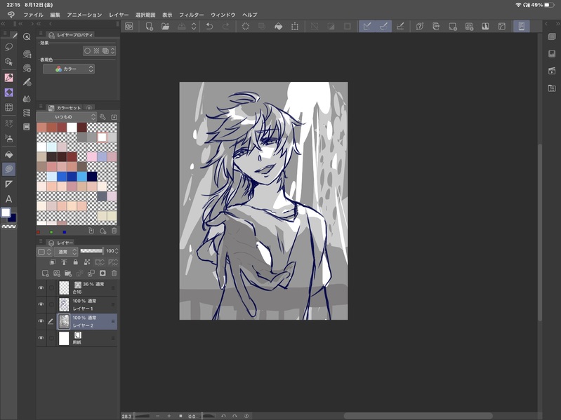
Task: Toggle Lock Layer padlock icon
Action: click(x=76, y=262)
